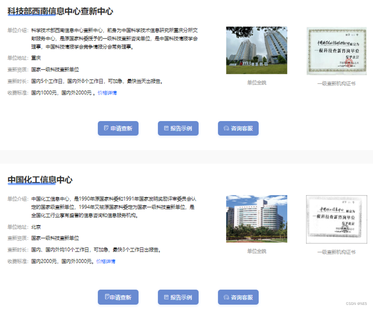The height and width of the screenshot is (309, 373).
Task: Click 申请查新 button for 中国化工信息中心
Action: [118, 297]
